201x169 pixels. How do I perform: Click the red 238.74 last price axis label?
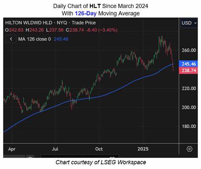pyautogui.click(x=189, y=70)
